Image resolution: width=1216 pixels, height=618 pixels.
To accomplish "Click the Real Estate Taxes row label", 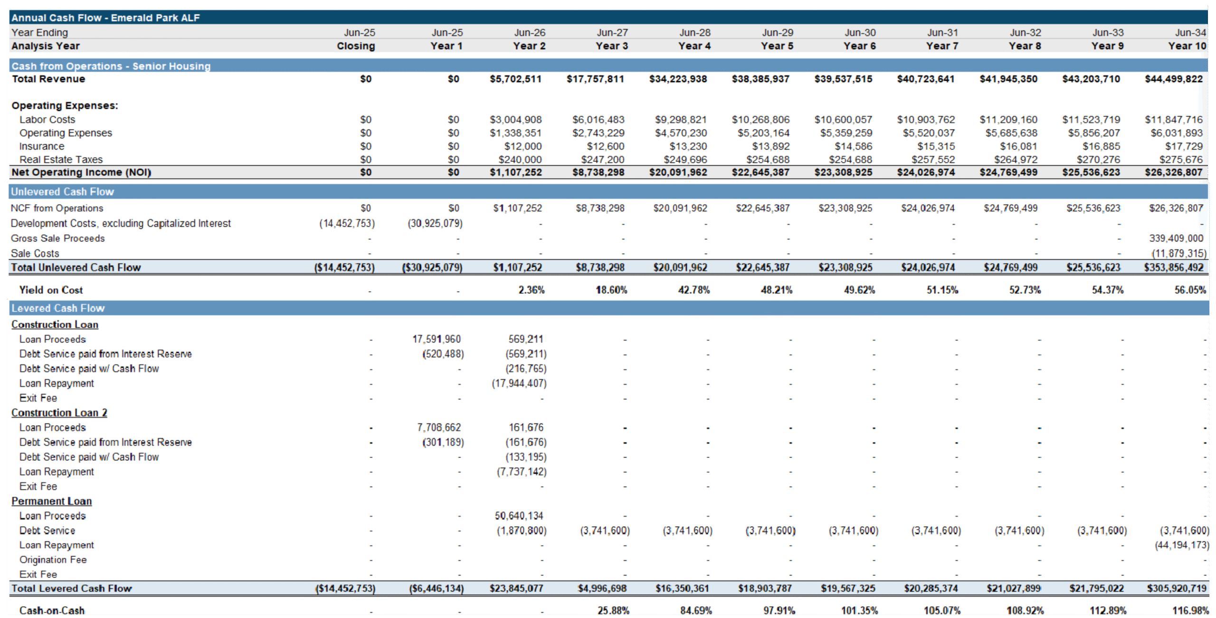I will 61,160.
